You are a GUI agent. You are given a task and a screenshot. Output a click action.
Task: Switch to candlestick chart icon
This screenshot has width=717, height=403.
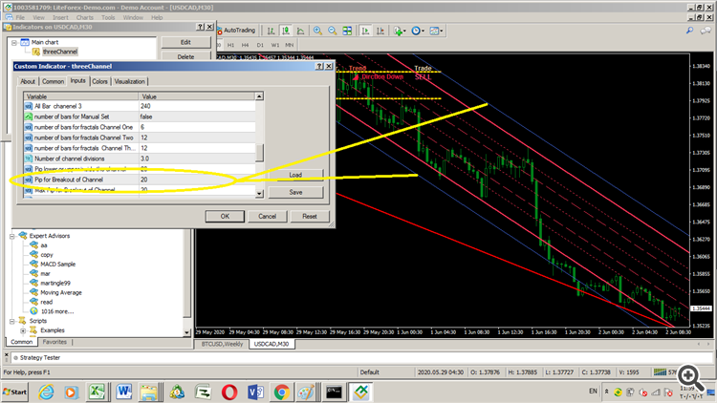pos(286,31)
